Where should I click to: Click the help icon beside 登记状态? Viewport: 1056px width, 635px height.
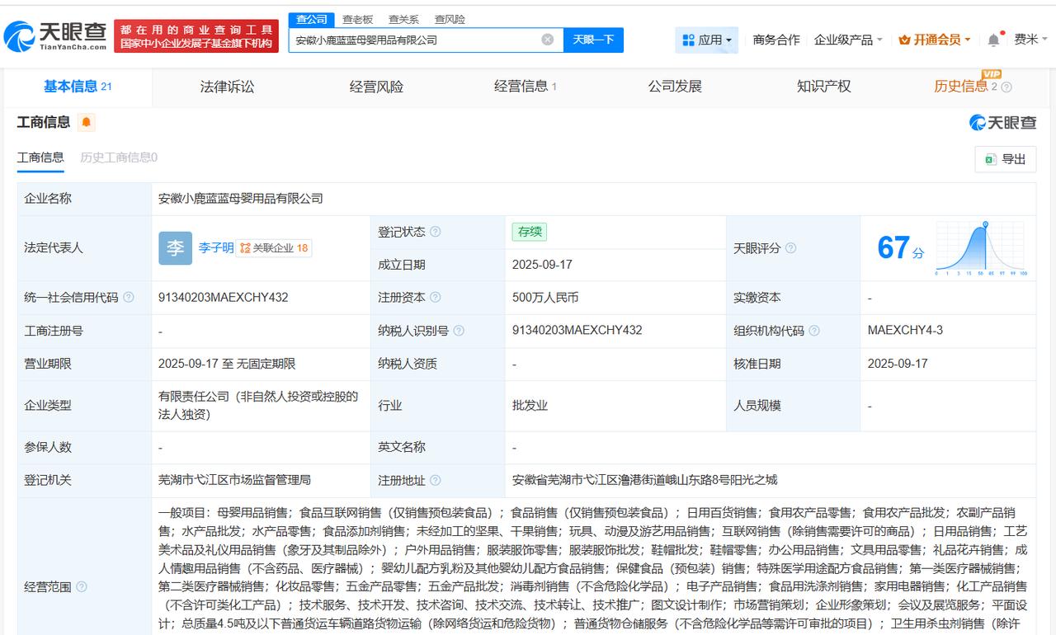click(x=436, y=233)
